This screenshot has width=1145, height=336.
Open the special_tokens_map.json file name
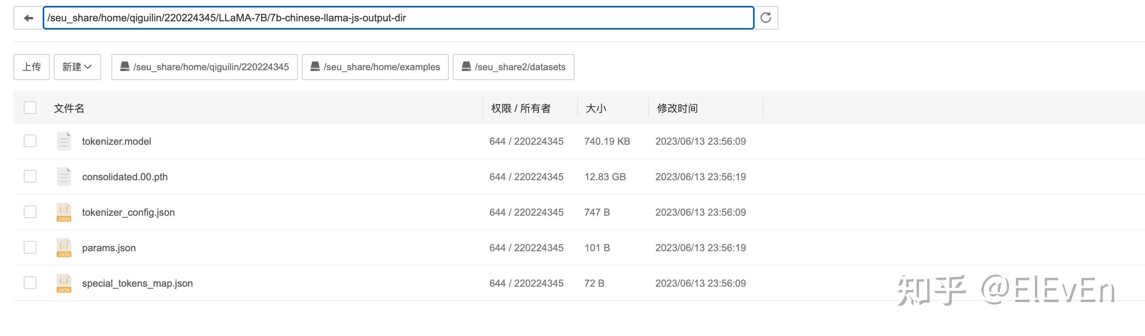137,283
